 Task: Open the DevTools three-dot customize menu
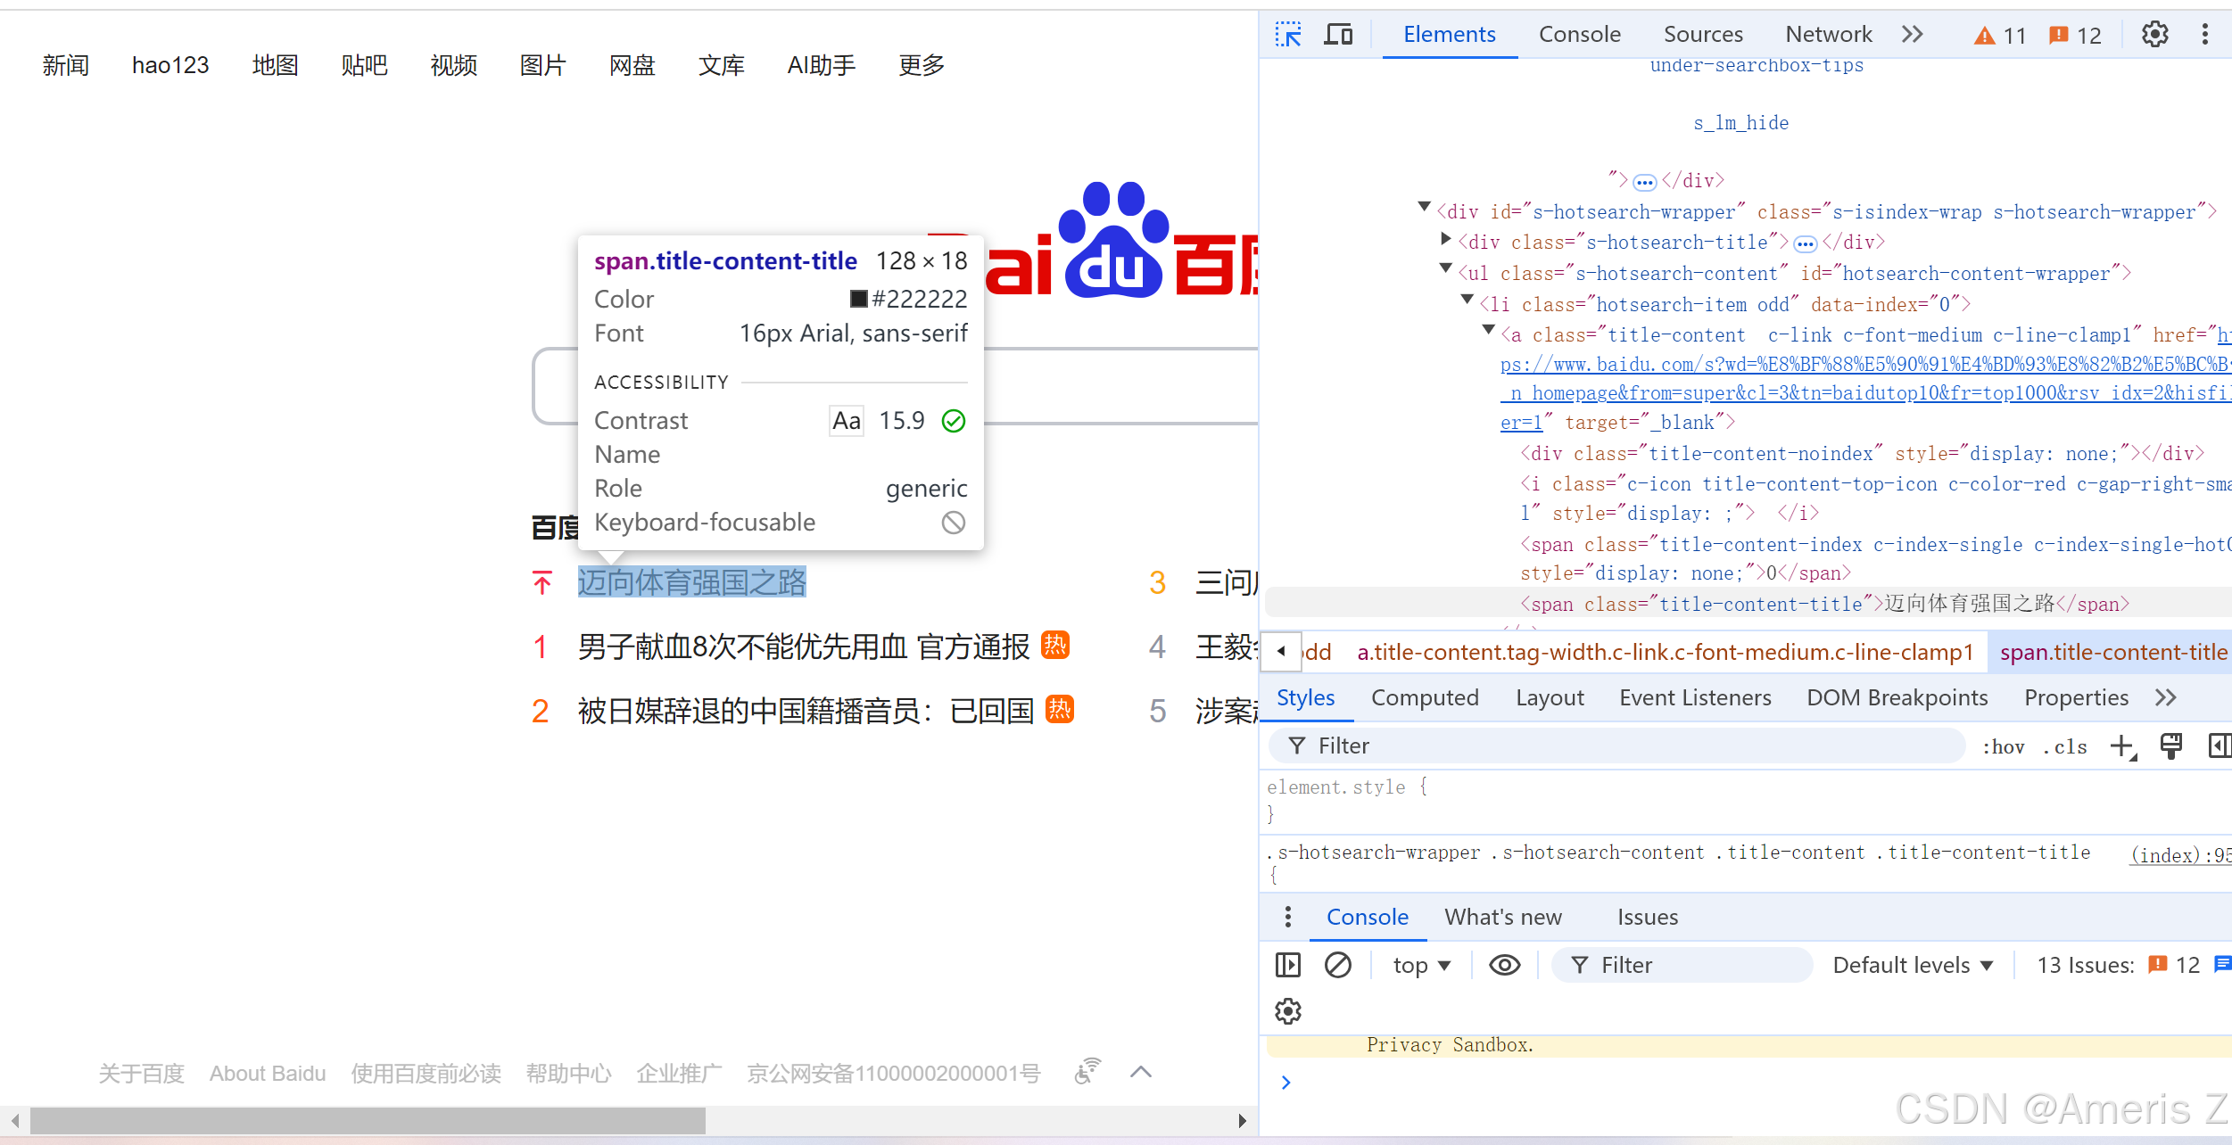(2204, 35)
